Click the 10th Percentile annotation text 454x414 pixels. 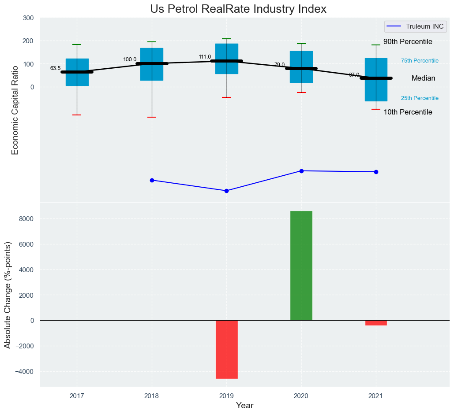(408, 112)
